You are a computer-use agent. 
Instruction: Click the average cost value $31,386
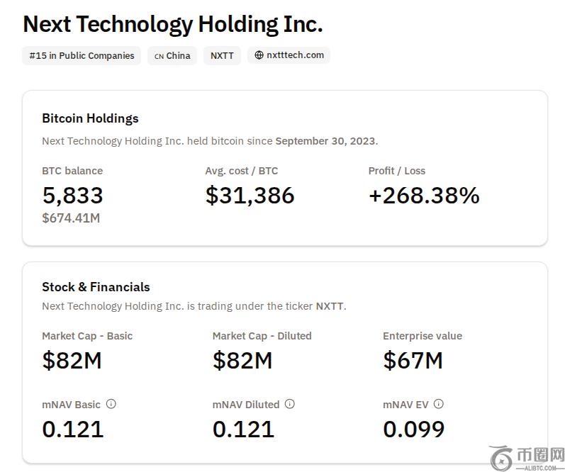[250, 195]
